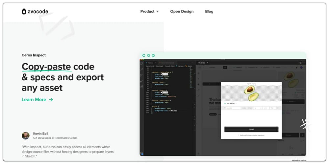Screen dimensions: 329x164
Task: Open the Blog page
Action: click(209, 11)
